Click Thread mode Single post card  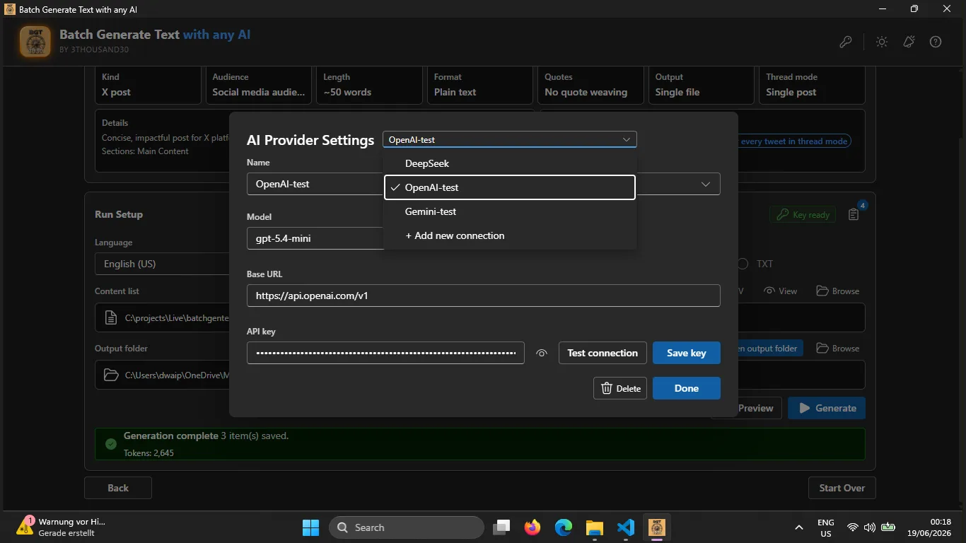coord(812,85)
